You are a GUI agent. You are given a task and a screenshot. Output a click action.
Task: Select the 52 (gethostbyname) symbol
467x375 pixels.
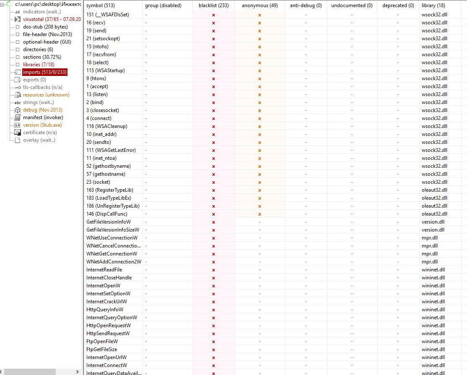pos(109,166)
